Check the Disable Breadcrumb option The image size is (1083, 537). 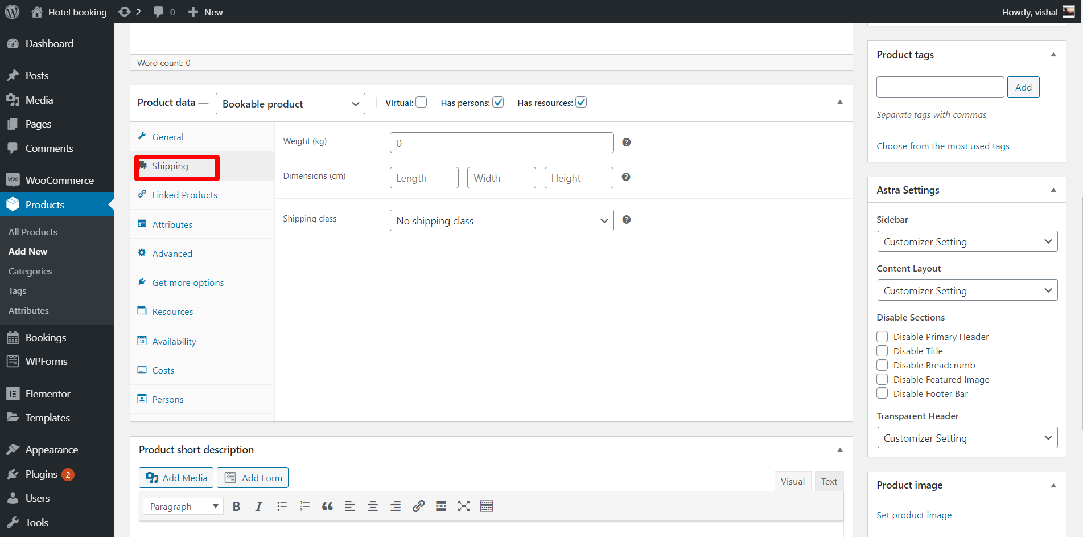(x=882, y=365)
